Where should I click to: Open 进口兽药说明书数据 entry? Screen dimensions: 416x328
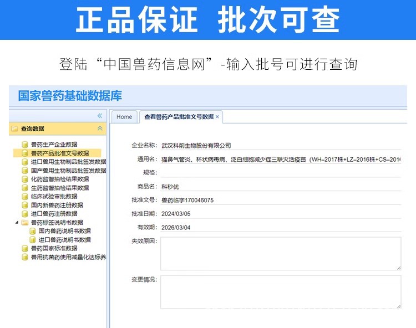(65, 240)
